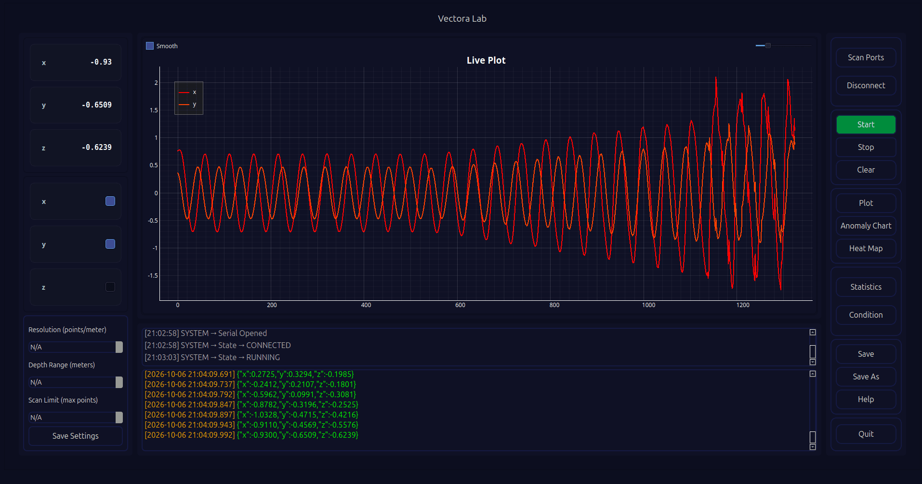Screen dimensions: 922x484
Task: Click the green Start button
Action: coord(866,124)
